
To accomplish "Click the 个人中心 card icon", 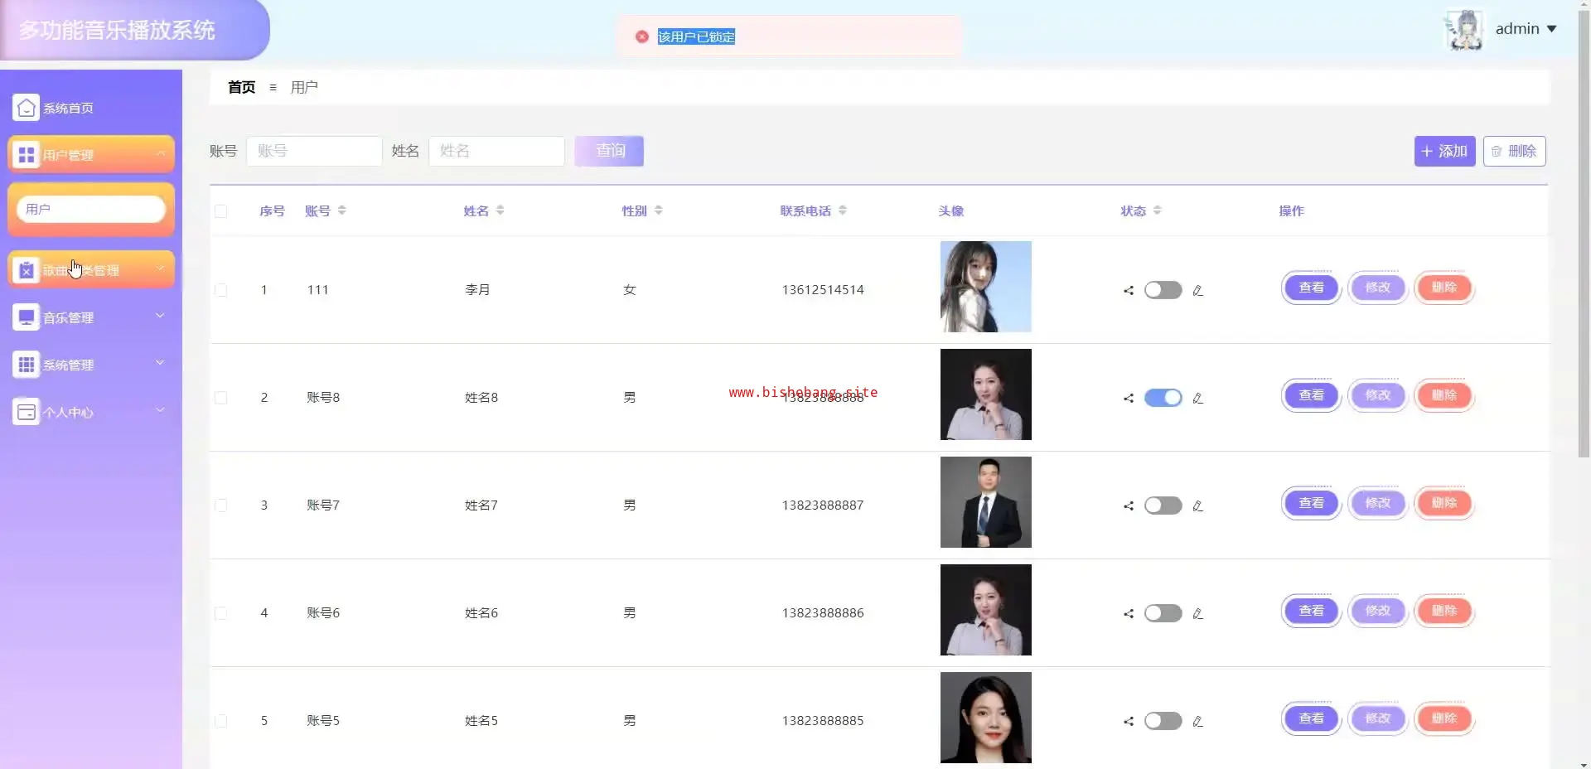I will pyautogui.click(x=26, y=412).
